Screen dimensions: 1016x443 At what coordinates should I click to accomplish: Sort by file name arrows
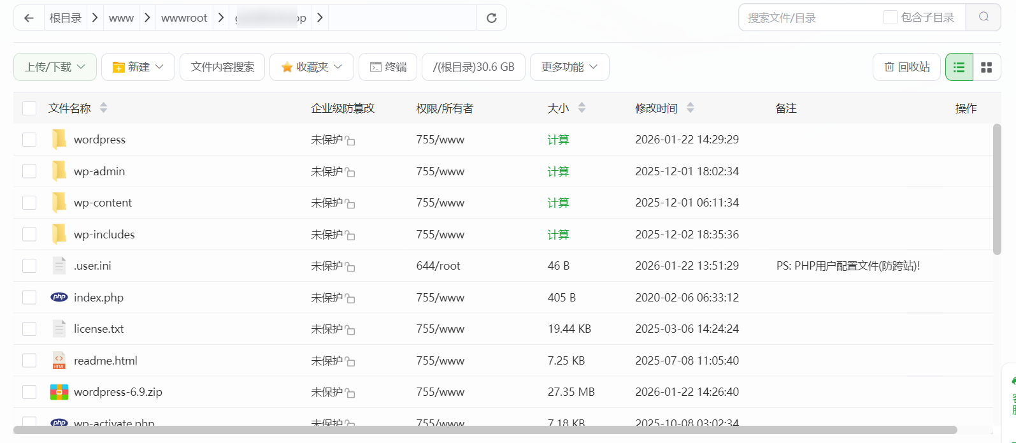click(x=103, y=108)
